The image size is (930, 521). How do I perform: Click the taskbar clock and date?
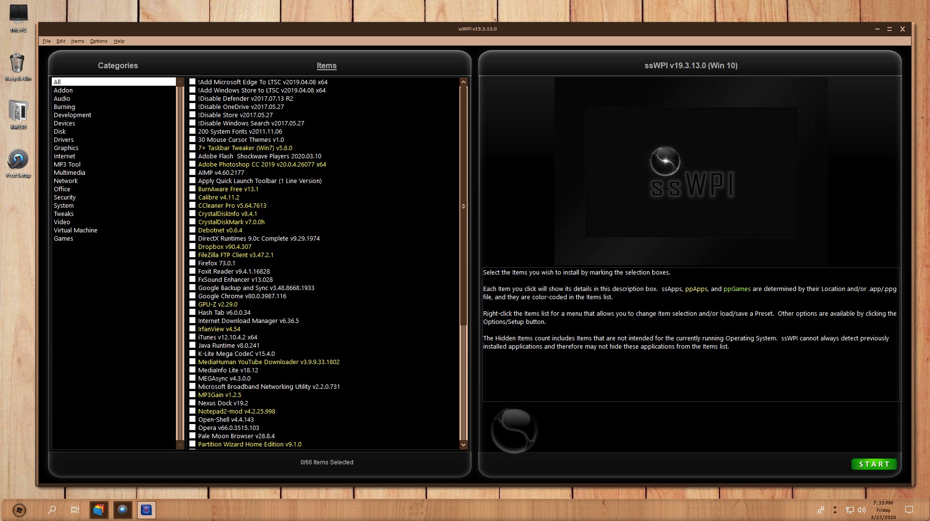click(883, 510)
